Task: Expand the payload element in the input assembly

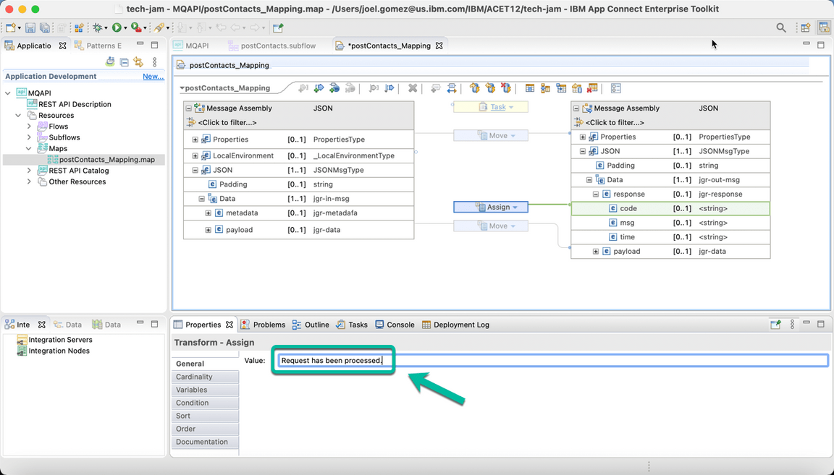Action: tap(208, 231)
